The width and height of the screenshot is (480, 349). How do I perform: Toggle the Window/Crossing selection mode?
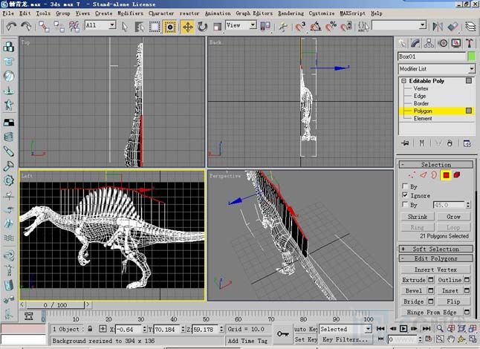pos(170,27)
